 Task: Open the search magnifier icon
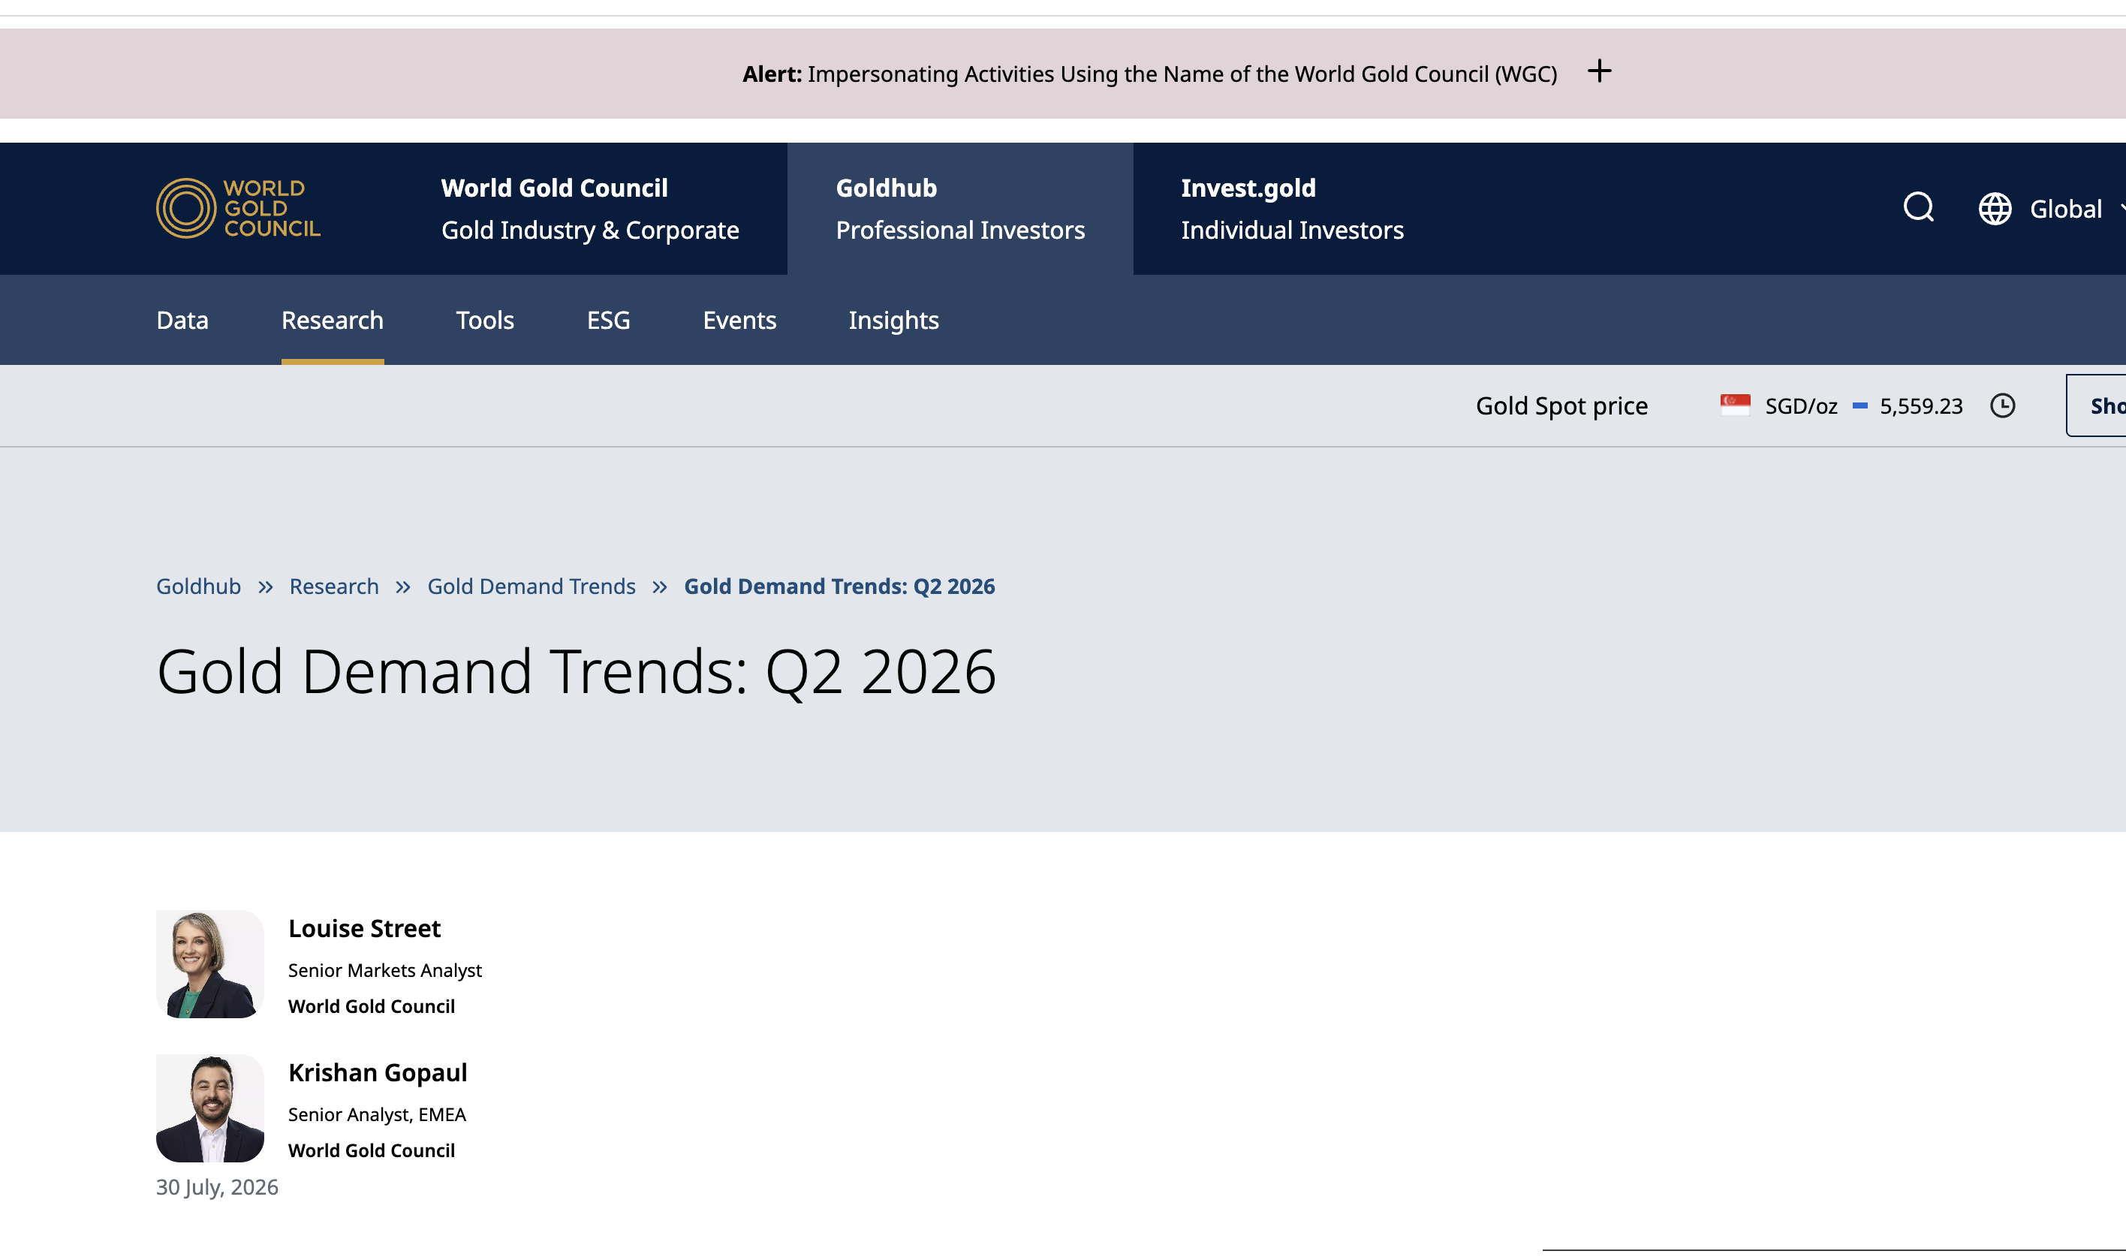1919,207
